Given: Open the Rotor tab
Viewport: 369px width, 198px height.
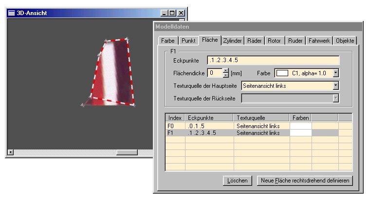Looking at the screenshot, I should (x=275, y=41).
